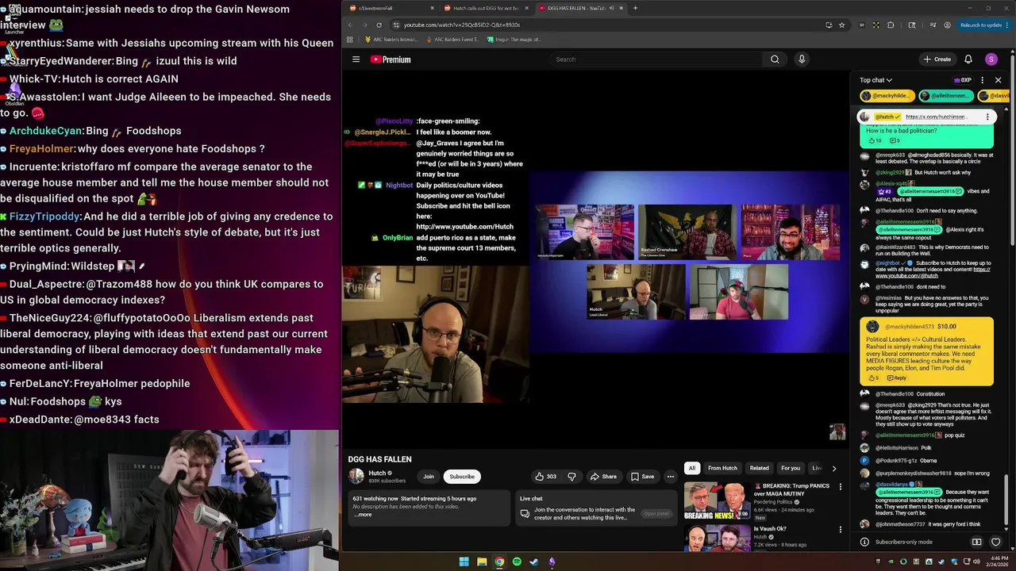Click the heart reaction icon in chat
Screen dimensions: 1016x571
(x=996, y=542)
